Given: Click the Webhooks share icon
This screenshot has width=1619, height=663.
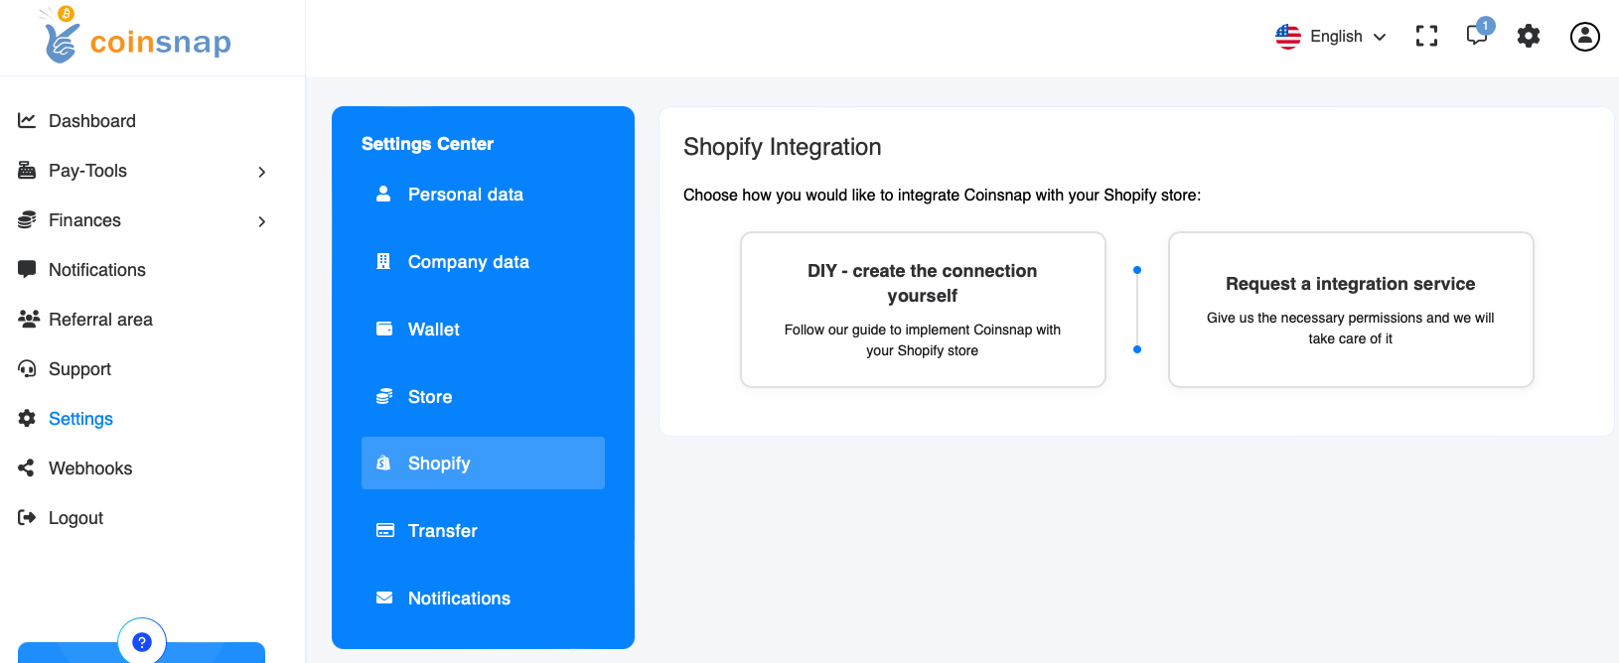Looking at the screenshot, I should (x=27, y=467).
